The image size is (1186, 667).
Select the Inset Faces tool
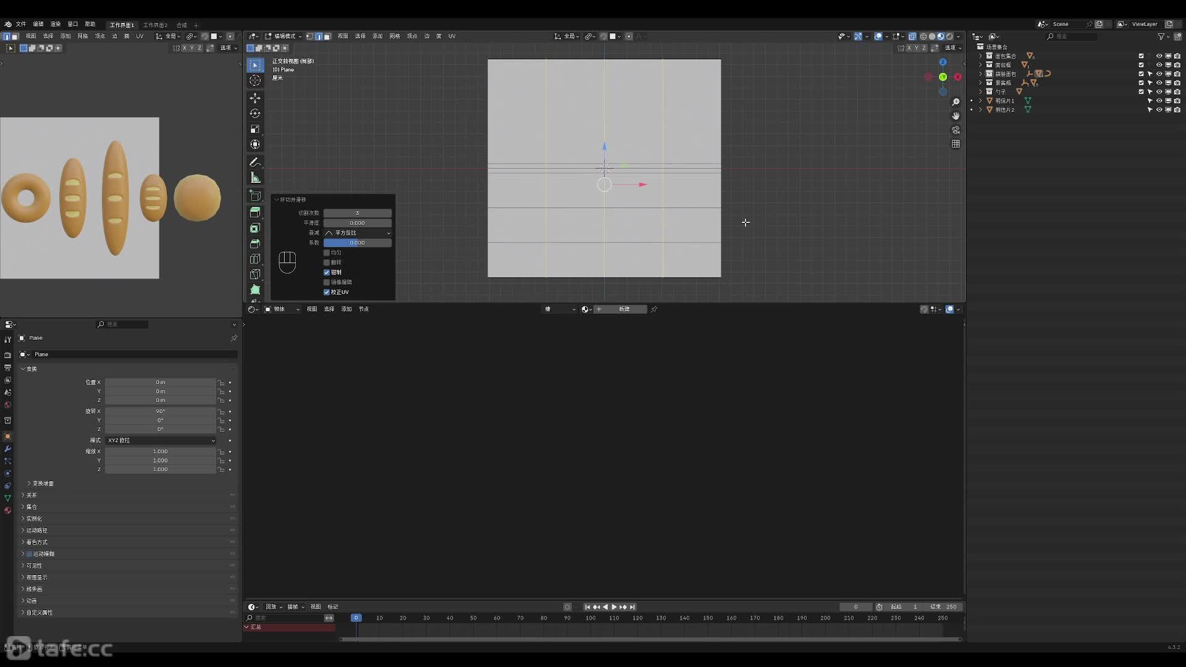[x=254, y=228]
